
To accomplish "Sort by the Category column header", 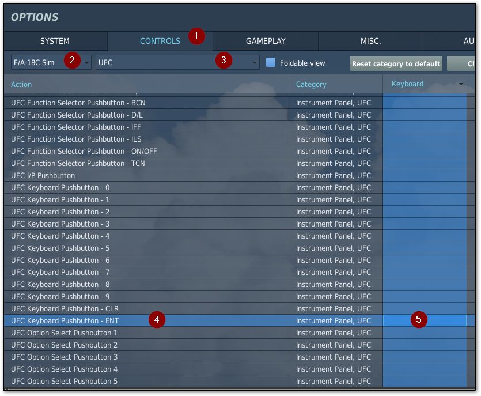I will click(311, 85).
